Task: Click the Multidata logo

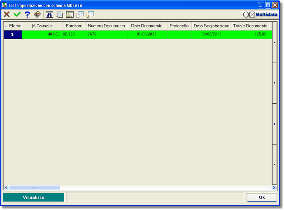Action: (x=260, y=14)
